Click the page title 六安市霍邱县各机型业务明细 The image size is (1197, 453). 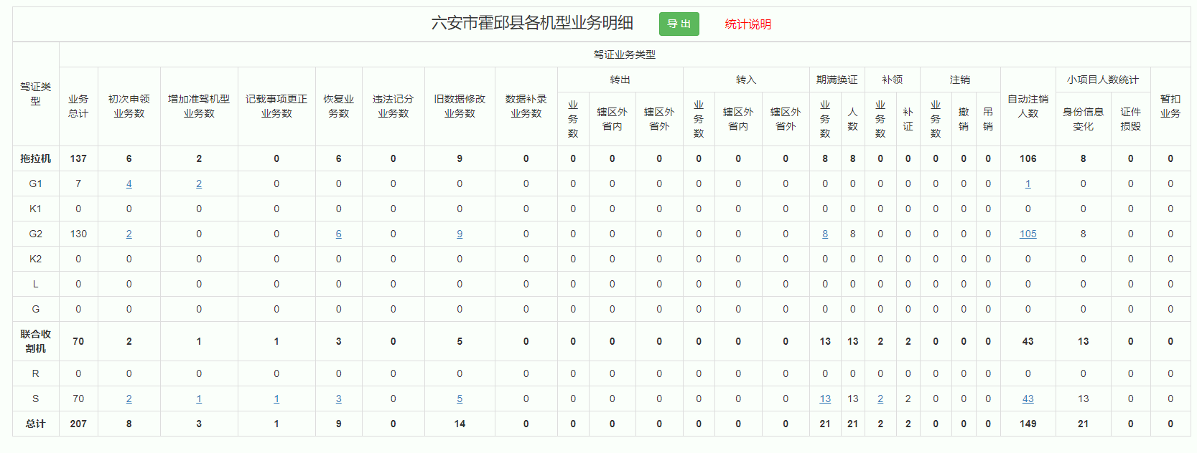[532, 24]
